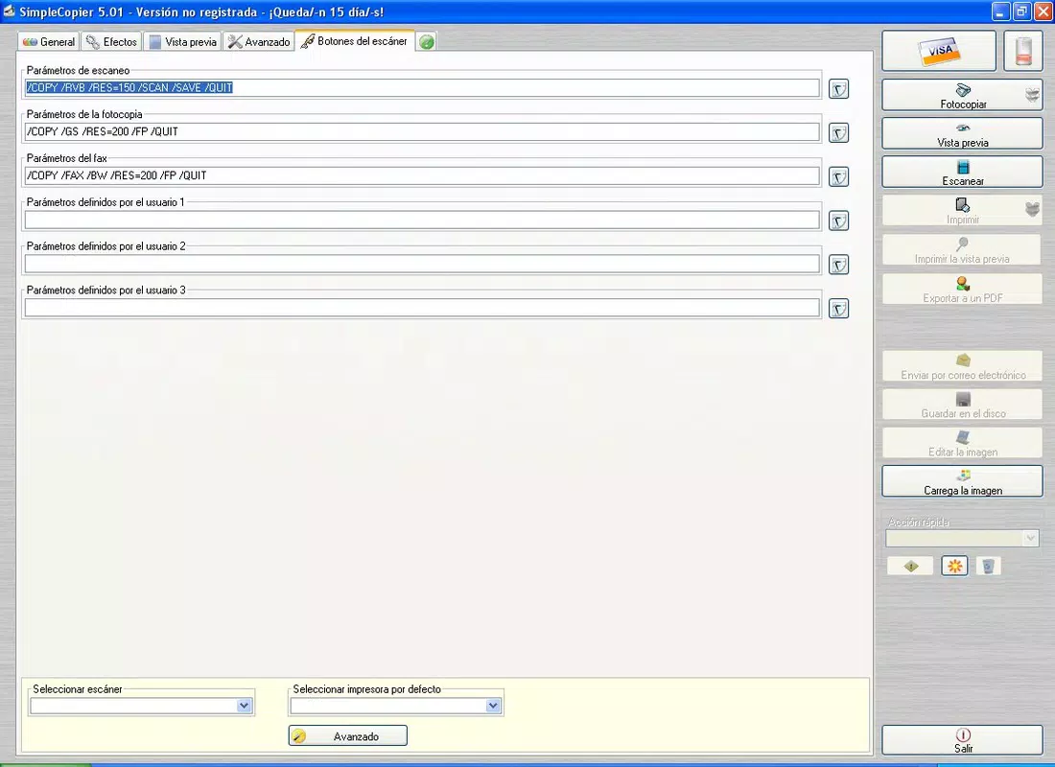Focus the usuario 2 parameters field
The image size is (1055, 767).
tap(422, 264)
